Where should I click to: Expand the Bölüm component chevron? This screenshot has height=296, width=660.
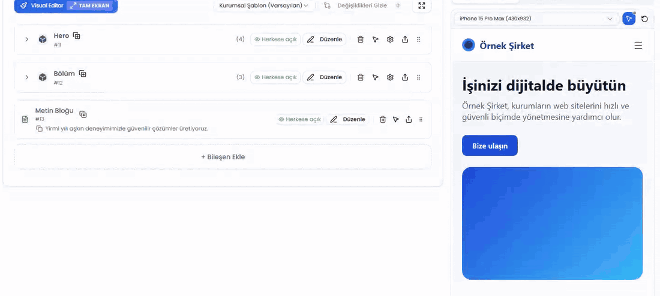point(26,77)
